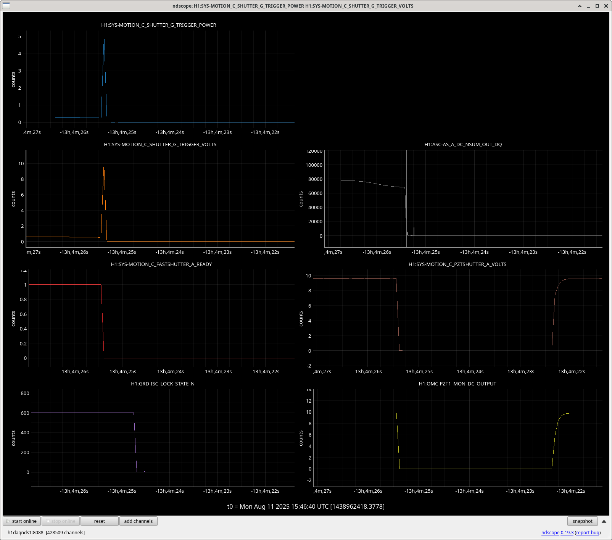Open the ndscope project link
The height and width of the screenshot is (540, 612).
coord(550,532)
